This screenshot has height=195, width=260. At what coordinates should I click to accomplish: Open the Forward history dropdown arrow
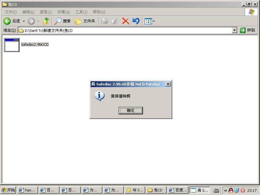pyautogui.click(x=38, y=21)
